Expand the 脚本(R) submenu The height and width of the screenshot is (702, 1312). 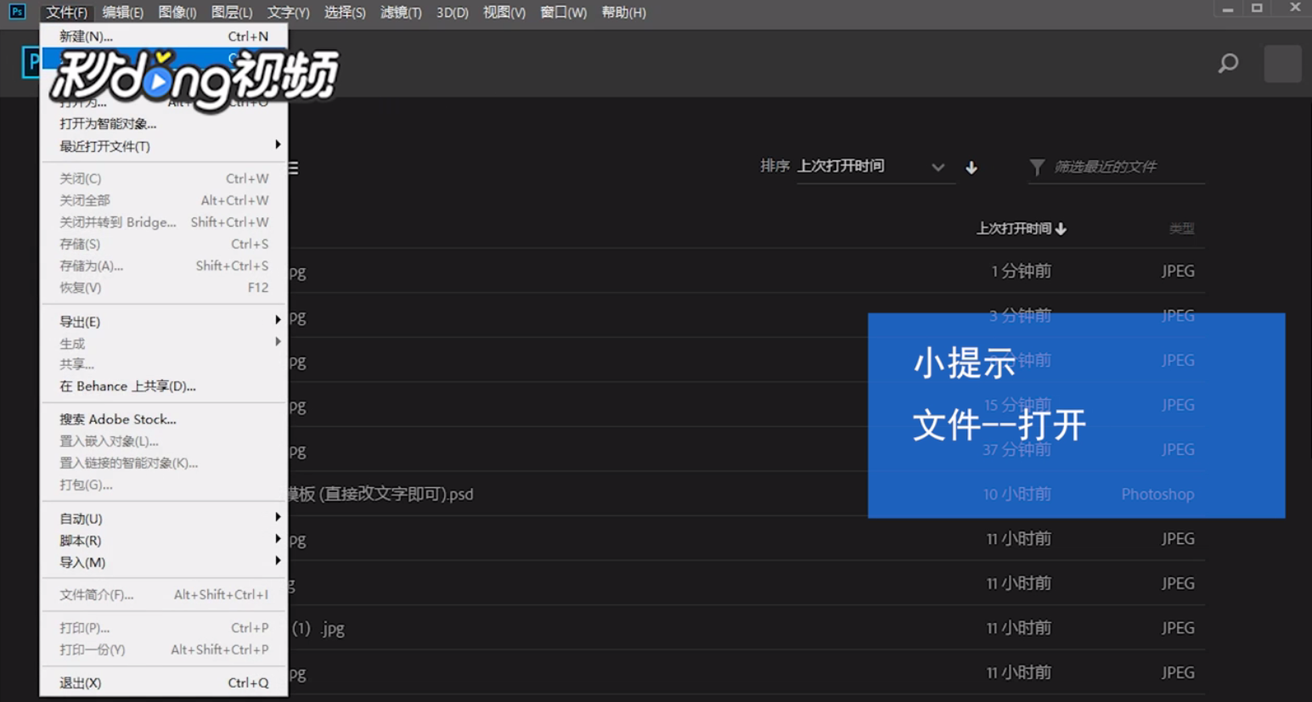(x=164, y=541)
